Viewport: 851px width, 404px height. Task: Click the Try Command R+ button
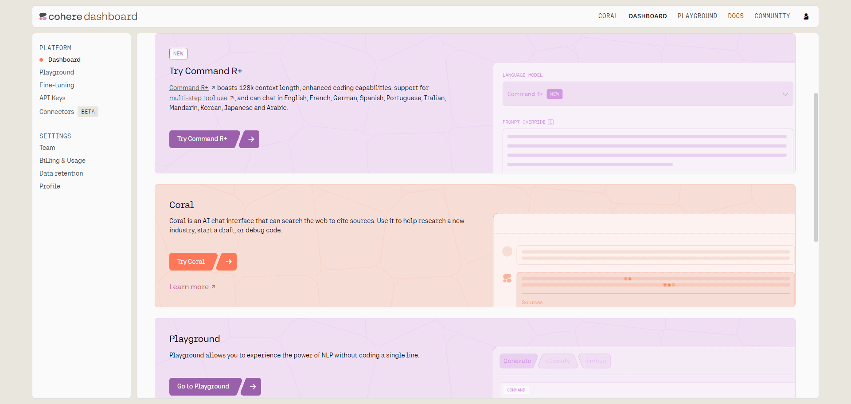point(203,139)
